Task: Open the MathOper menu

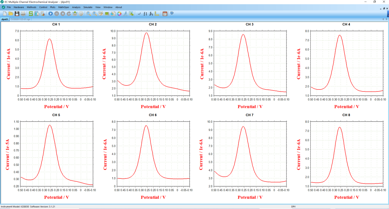Action: (x=64, y=7)
